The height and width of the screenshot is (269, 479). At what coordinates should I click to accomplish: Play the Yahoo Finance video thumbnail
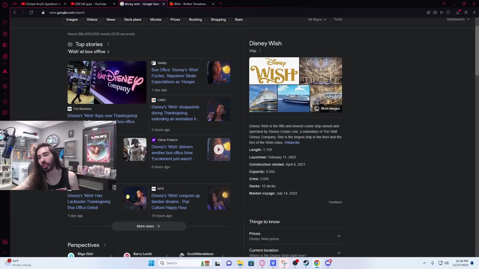point(219,149)
